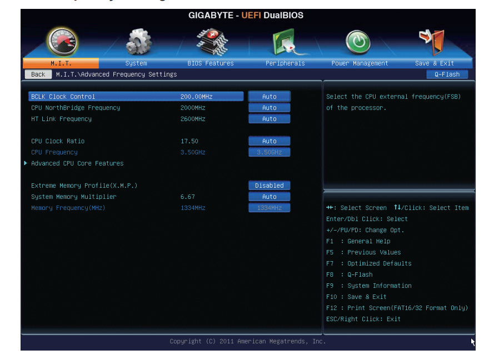Change CPU NorthBridge Frequency Auto setting
The width and height of the screenshot is (484, 355).
click(x=269, y=108)
